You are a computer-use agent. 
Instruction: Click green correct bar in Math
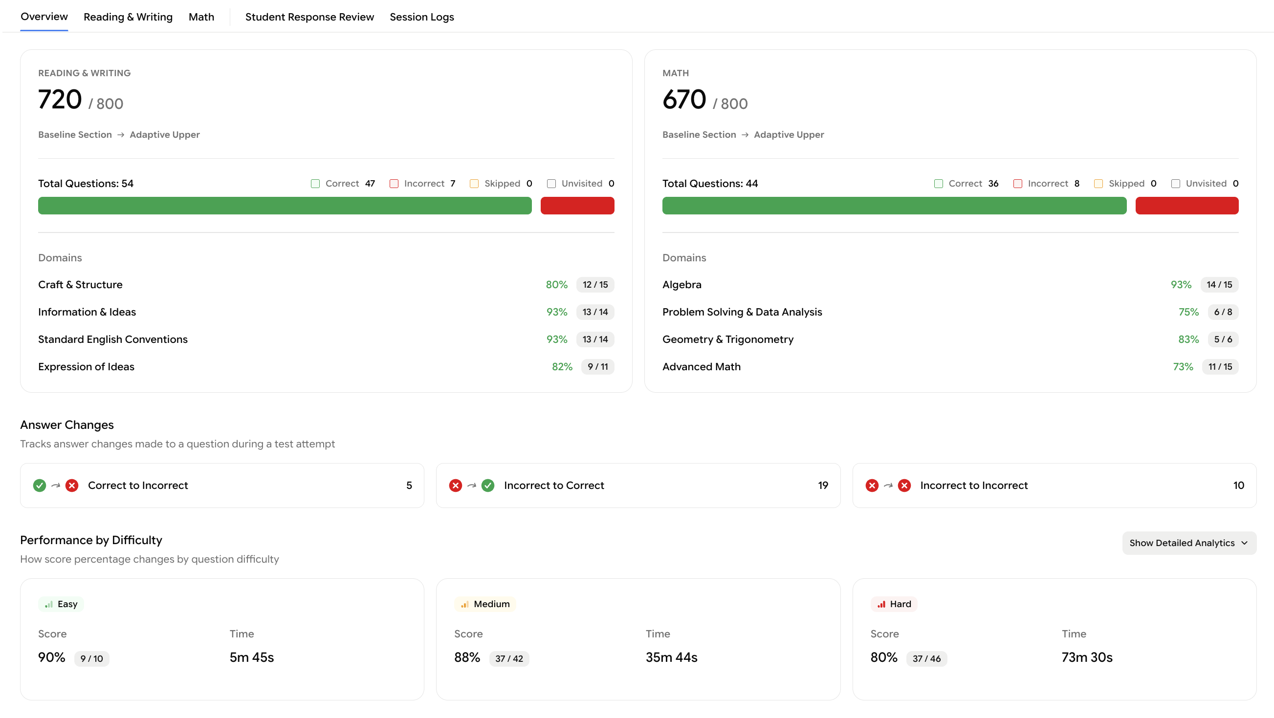coord(894,206)
